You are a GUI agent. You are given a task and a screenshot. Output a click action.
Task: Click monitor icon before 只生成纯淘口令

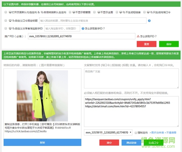[148, 12]
